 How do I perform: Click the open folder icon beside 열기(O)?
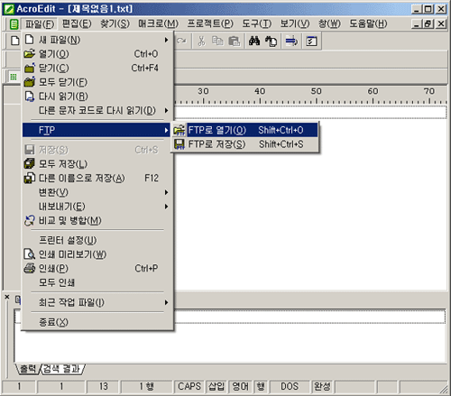(30, 54)
